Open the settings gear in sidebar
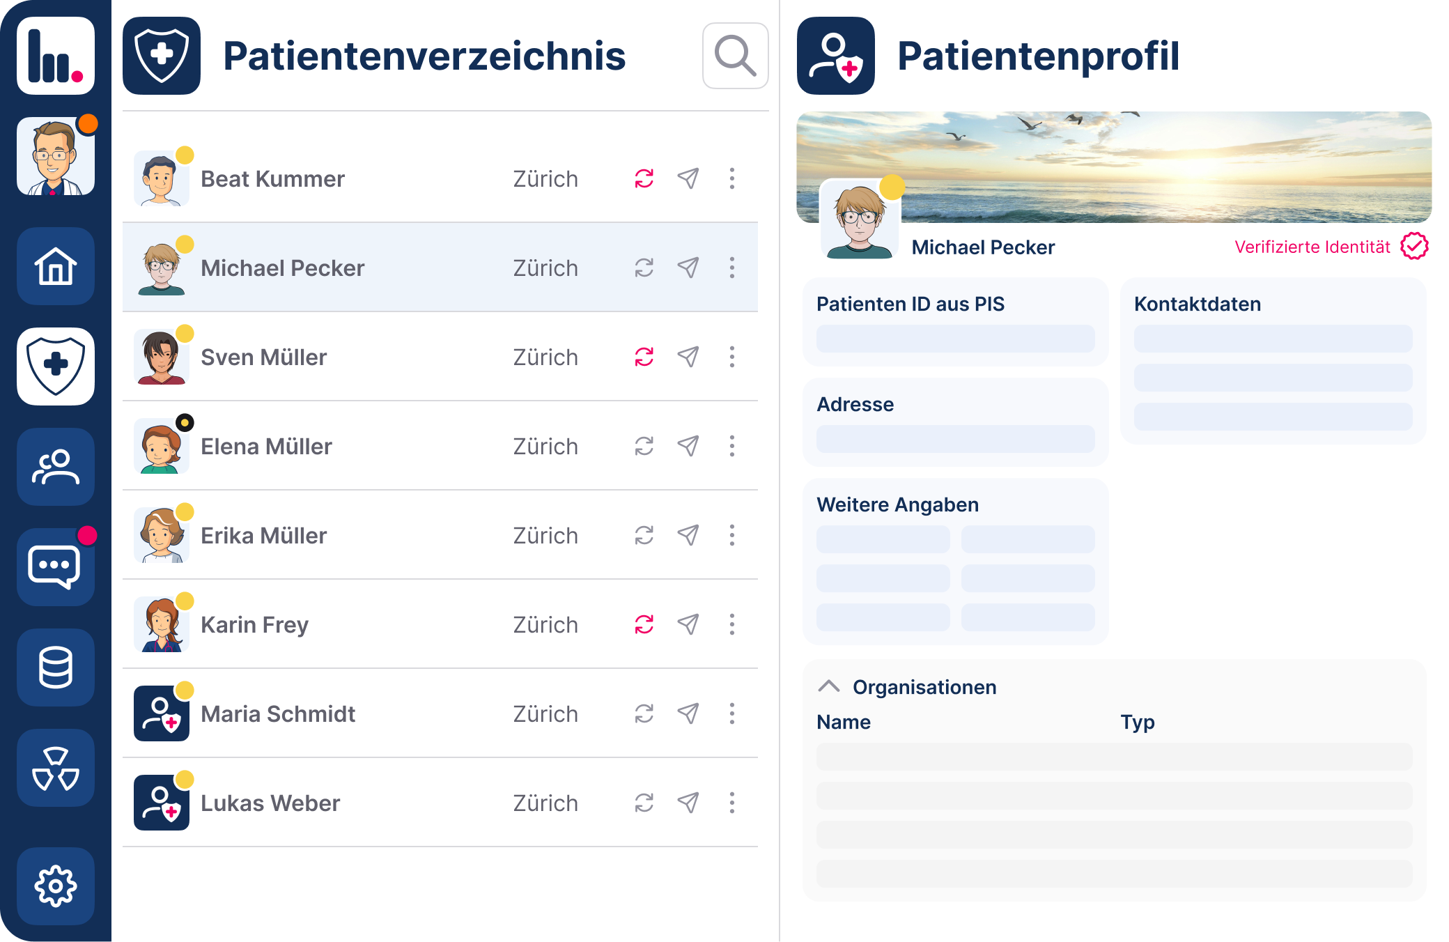This screenshot has width=1449, height=942. (56, 886)
